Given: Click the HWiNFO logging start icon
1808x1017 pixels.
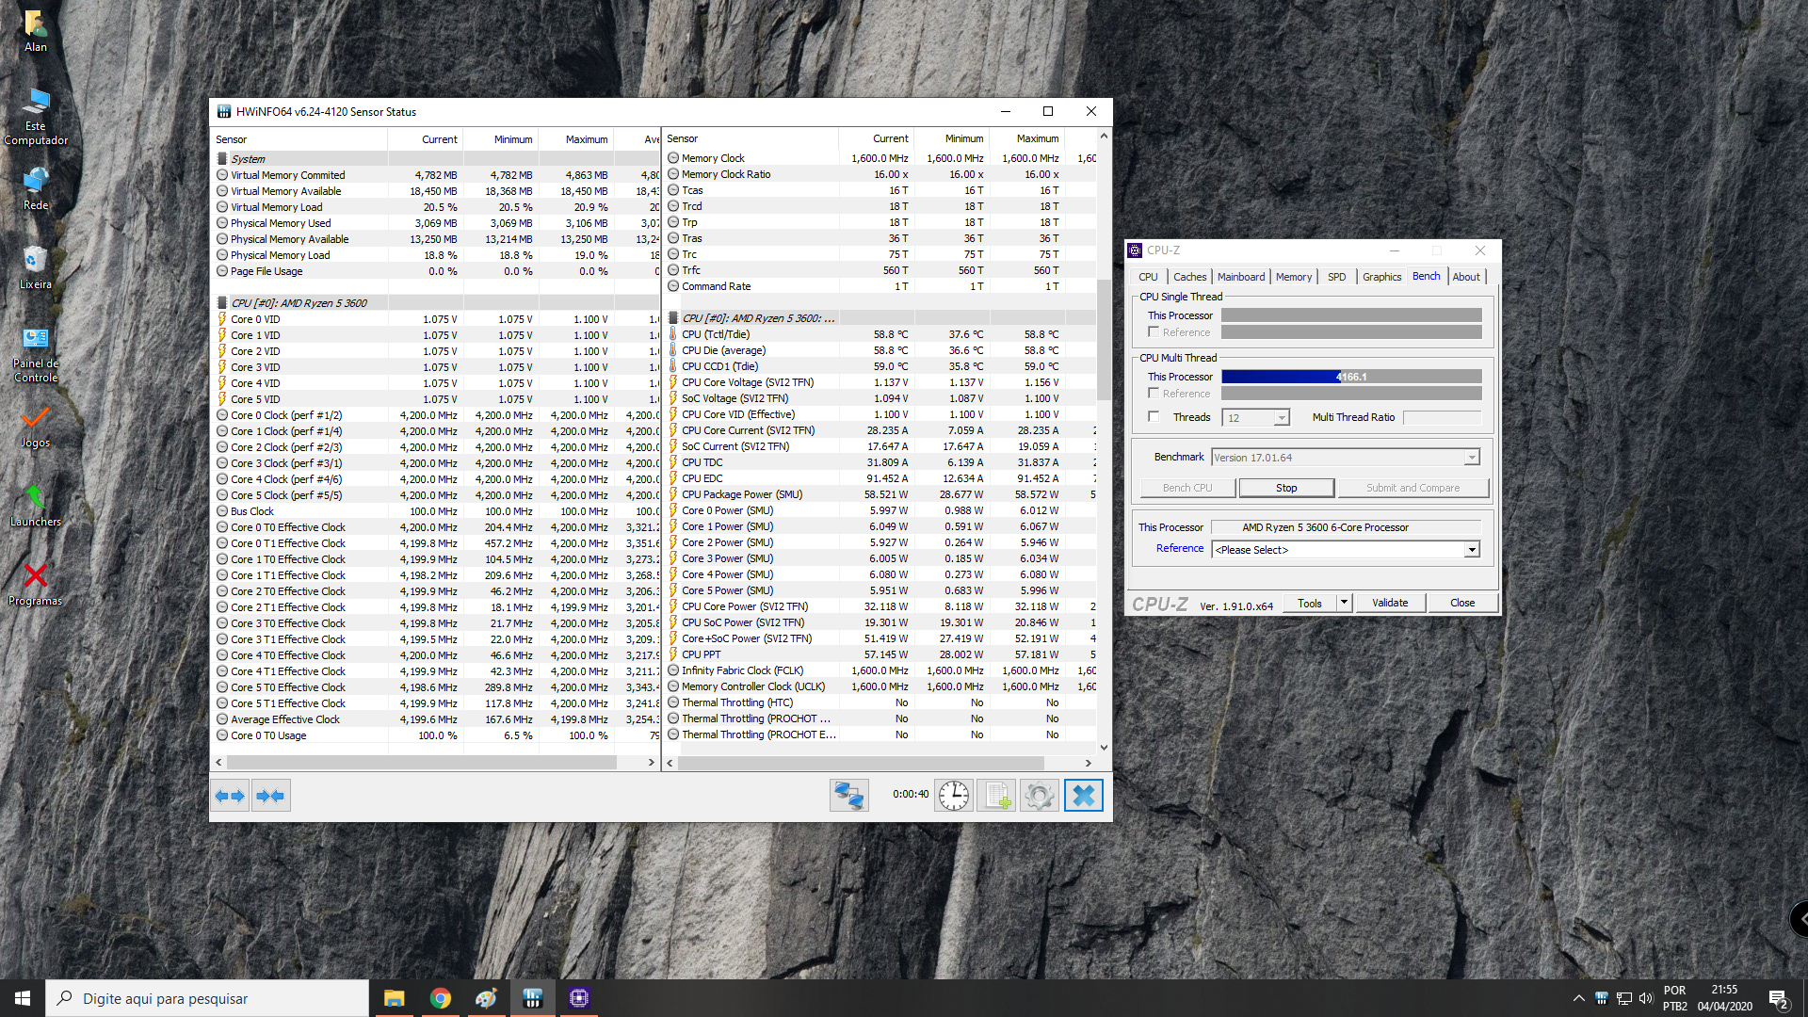Looking at the screenshot, I should pyautogui.click(x=997, y=796).
